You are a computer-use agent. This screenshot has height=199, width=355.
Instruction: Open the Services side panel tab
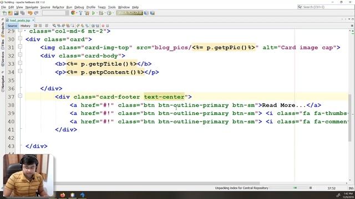[3, 59]
